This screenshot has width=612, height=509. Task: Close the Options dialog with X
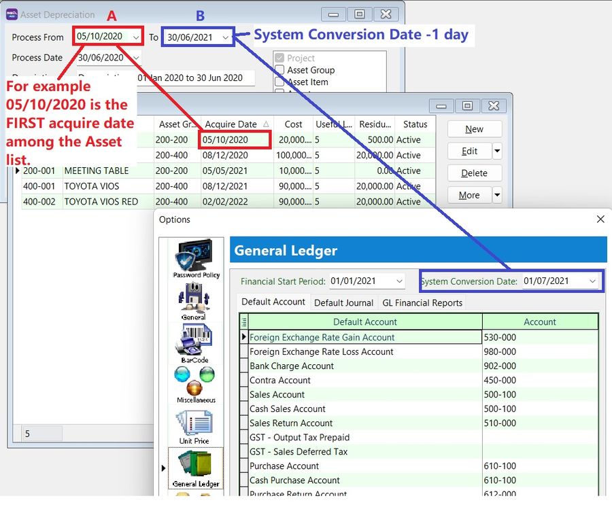point(600,220)
